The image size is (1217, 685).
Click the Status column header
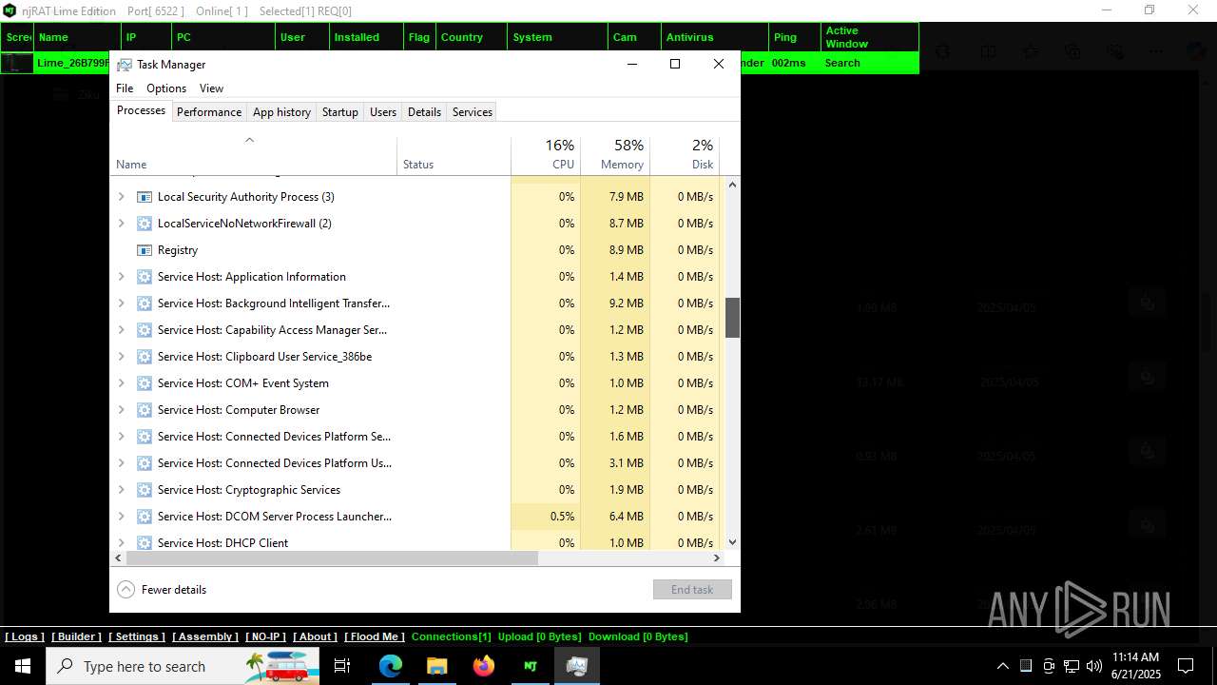pyautogui.click(x=454, y=155)
